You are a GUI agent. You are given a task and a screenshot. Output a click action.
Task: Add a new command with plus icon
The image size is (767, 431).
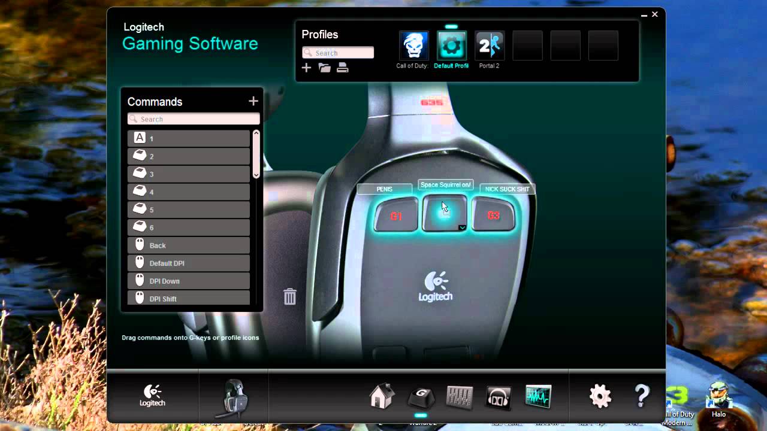253,101
